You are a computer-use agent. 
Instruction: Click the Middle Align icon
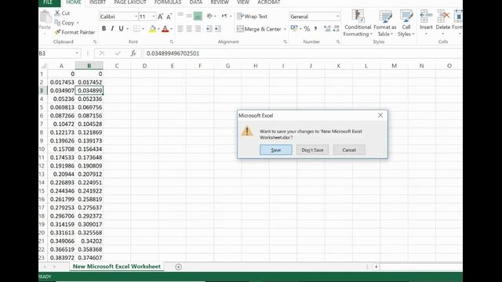click(x=189, y=16)
